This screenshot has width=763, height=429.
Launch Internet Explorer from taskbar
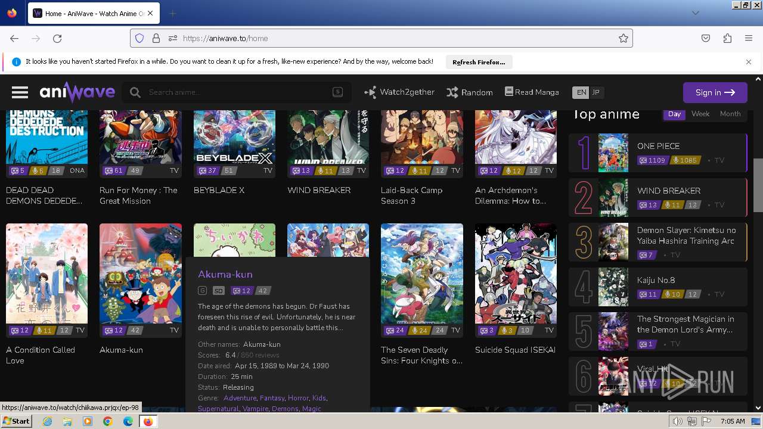click(x=48, y=421)
